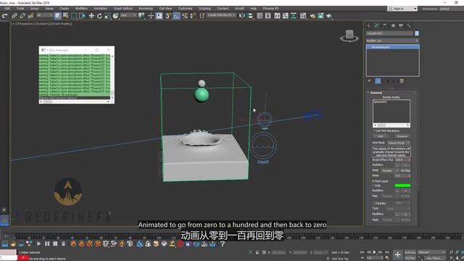Select the PhoenixFD source entry in modifier stack
The height and width of the screenshot is (261, 464).
point(392,47)
